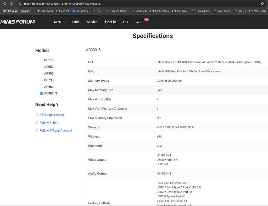
Task: Go to browser home page icon
Action: (x=12, y=4)
